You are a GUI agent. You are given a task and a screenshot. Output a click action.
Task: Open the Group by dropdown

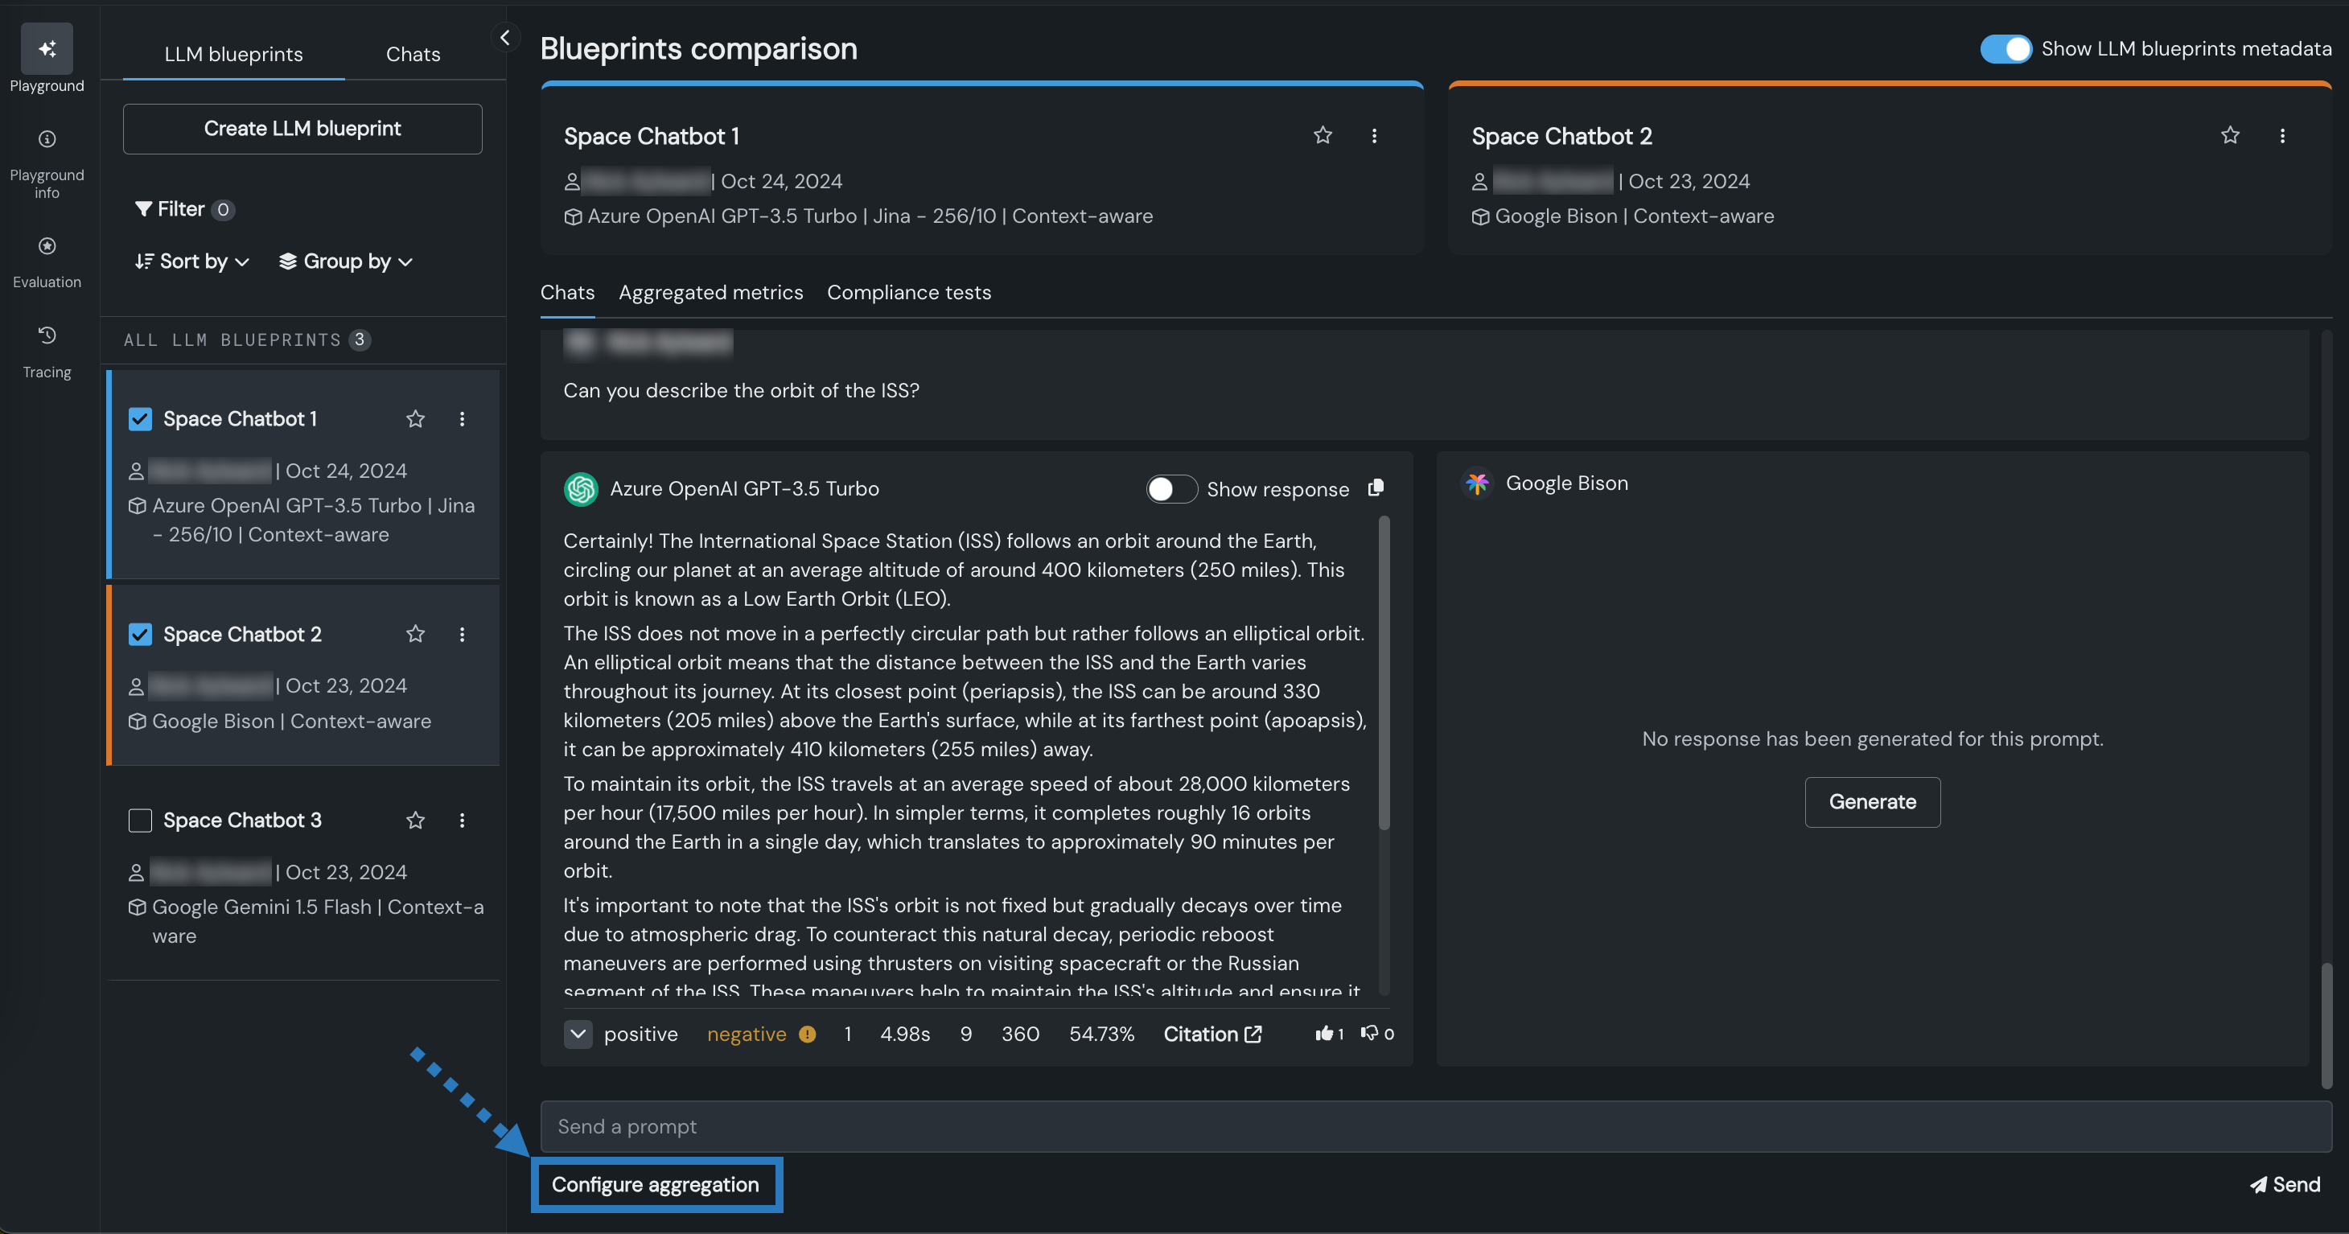point(346,261)
